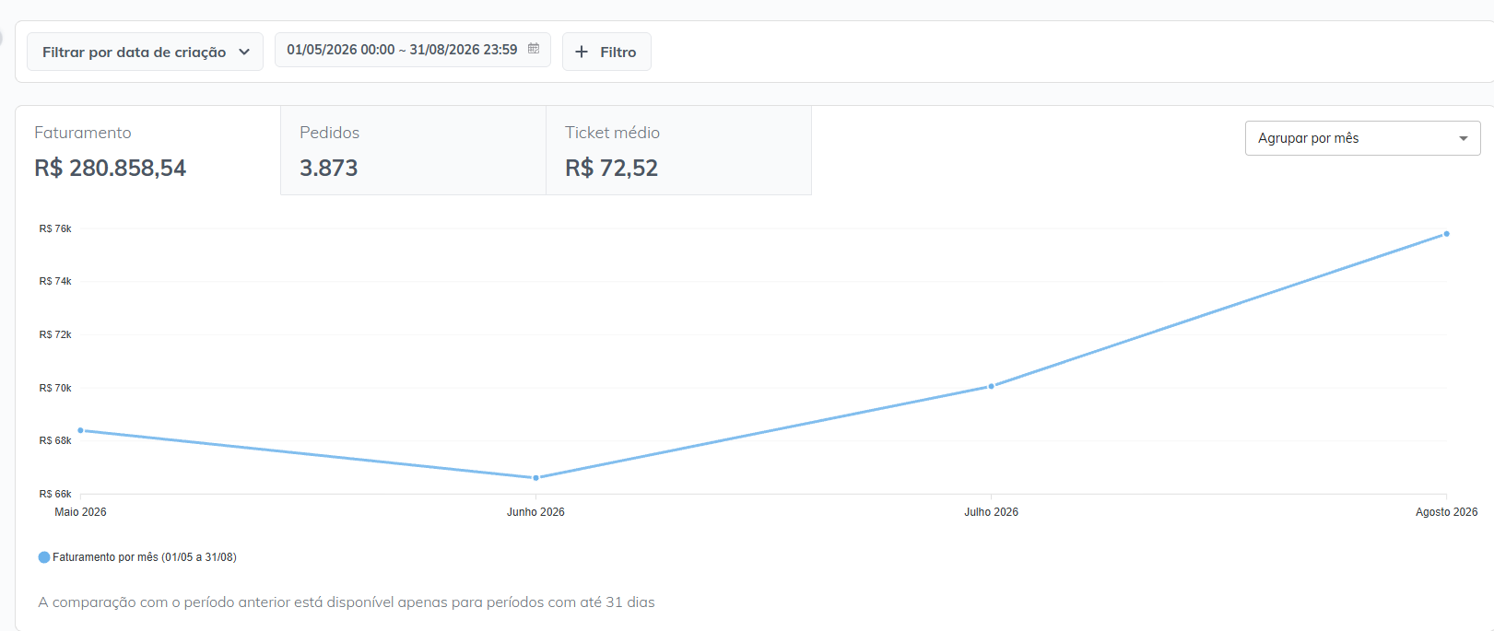Screen dimensions: 1494x631
Task: Click the Faturamento por mês (01/05 a 31/08) legend label
Action: pos(145,557)
